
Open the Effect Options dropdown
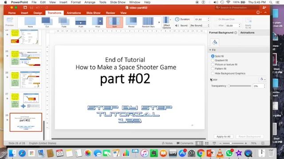coord(167,23)
